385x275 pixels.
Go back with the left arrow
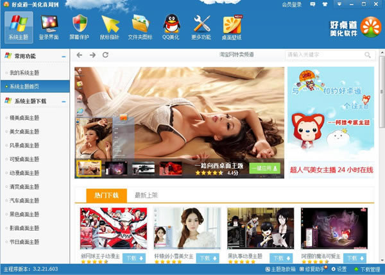[x=80, y=55]
